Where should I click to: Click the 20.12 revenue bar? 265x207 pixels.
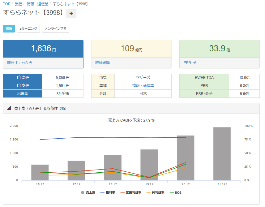pos(186,158)
